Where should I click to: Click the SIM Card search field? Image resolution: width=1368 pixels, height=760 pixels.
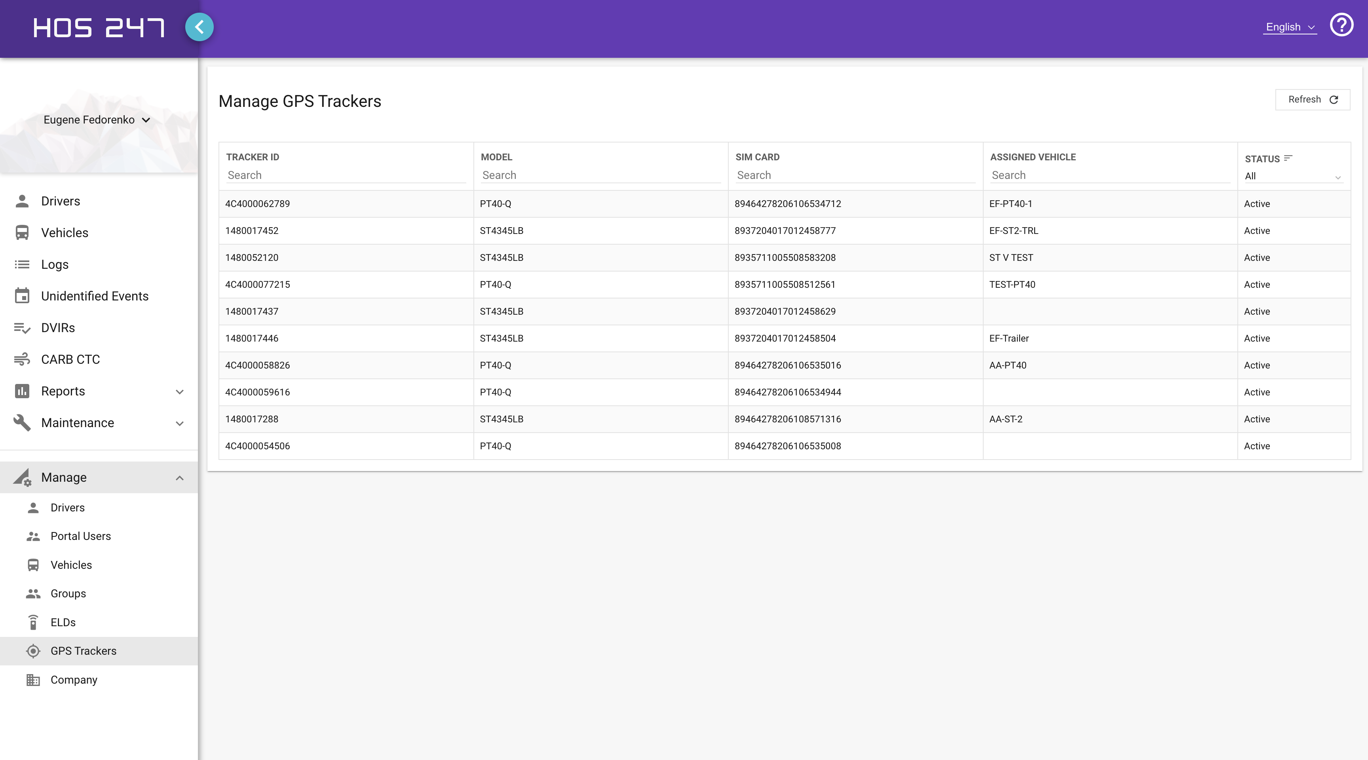tap(855, 175)
